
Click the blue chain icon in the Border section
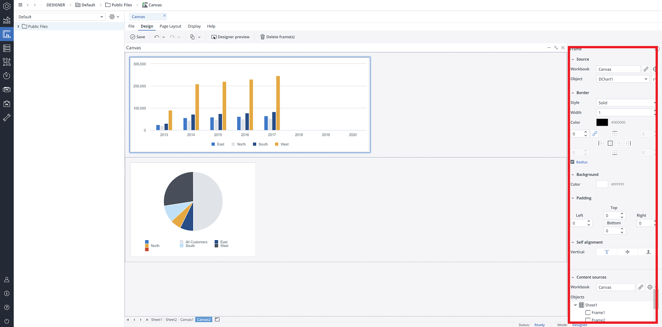click(x=595, y=133)
